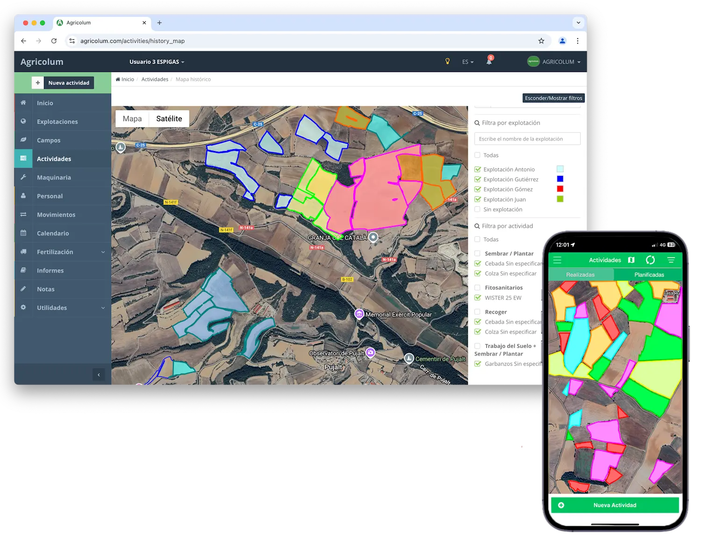Tap the filter lines icon on phone
Screen dimensions: 701x537
point(671,260)
